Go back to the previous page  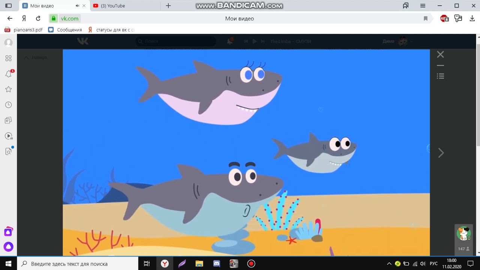pyautogui.click(x=10, y=18)
